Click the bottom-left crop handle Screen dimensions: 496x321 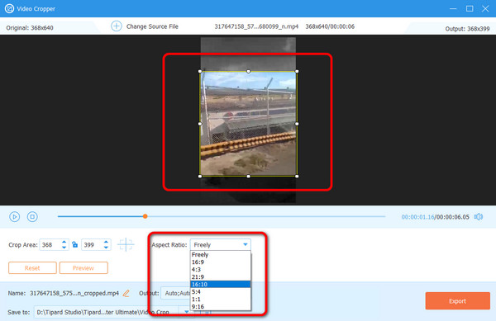coord(200,176)
